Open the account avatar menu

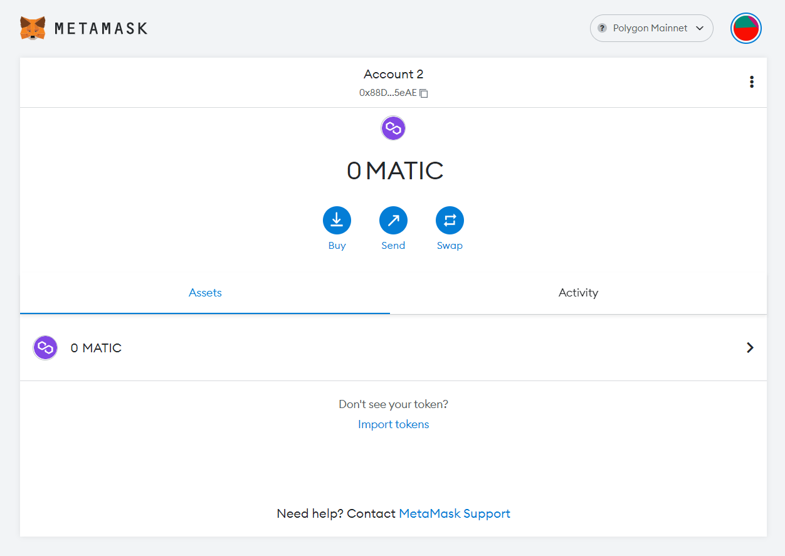(746, 28)
